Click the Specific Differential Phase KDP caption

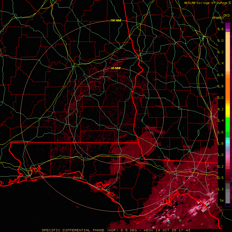pos(116,230)
